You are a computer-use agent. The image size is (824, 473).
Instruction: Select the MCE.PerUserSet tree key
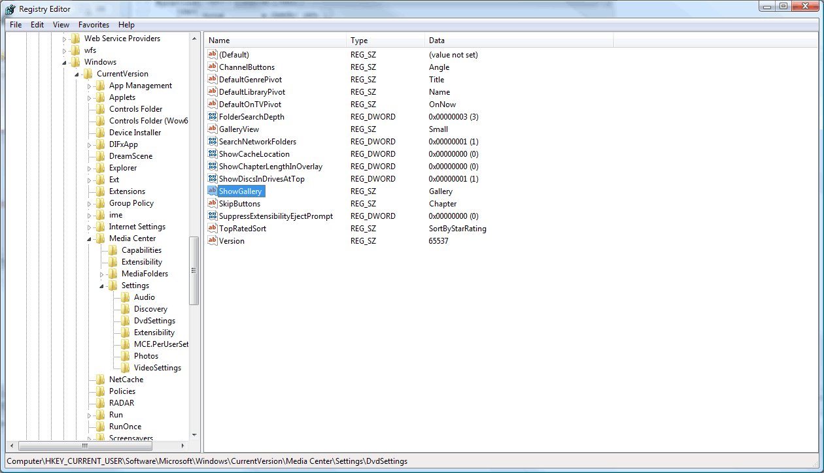click(161, 344)
